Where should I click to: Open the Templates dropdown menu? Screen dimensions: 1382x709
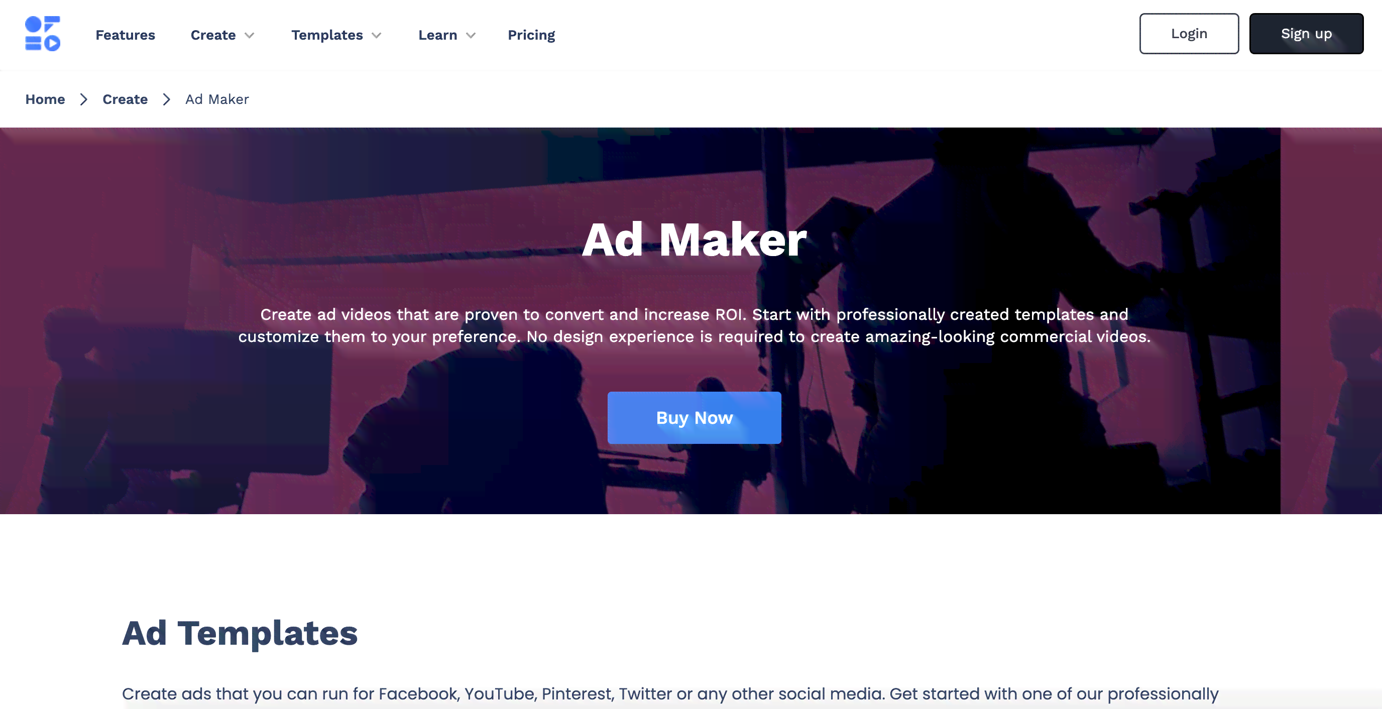[x=335, y=34]
